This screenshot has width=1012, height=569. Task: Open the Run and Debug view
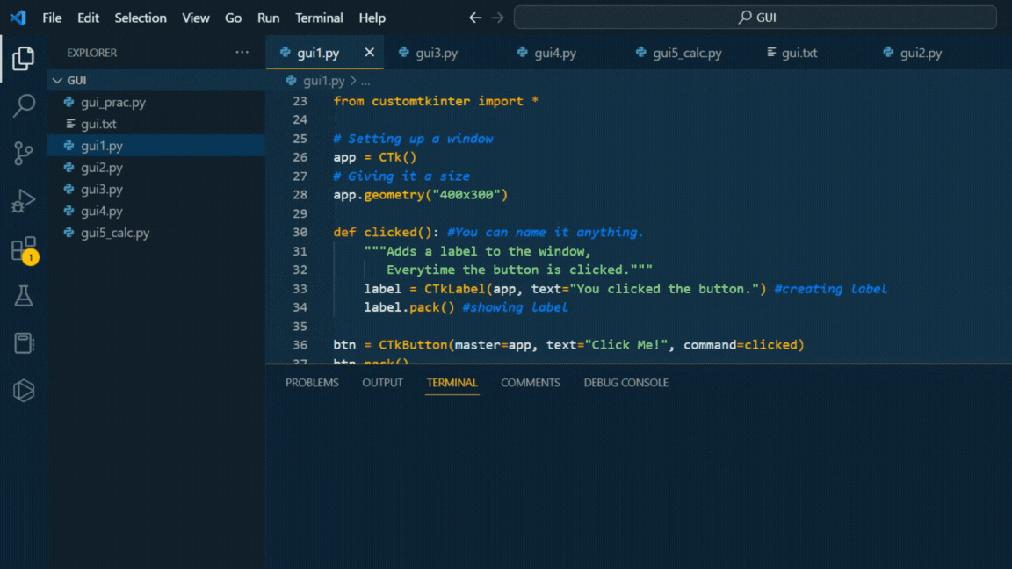coord(23,200)
